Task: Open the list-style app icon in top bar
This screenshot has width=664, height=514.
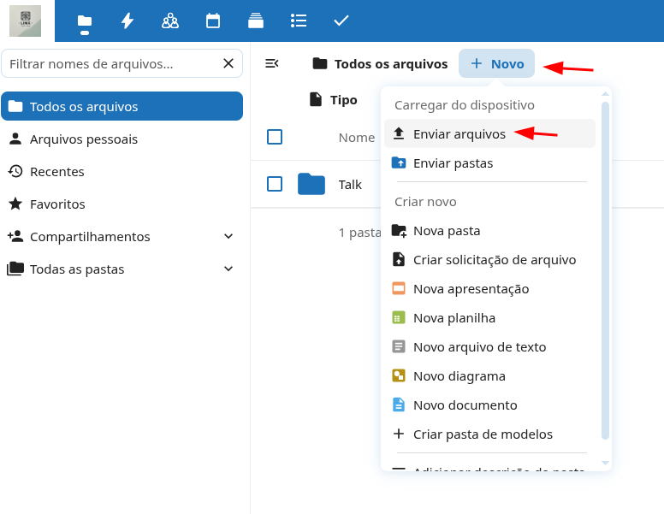Action: click(x=298, y=21)
